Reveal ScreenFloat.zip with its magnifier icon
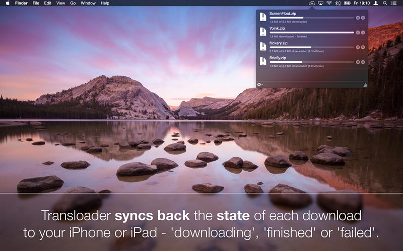 click(x=363, y=18)
